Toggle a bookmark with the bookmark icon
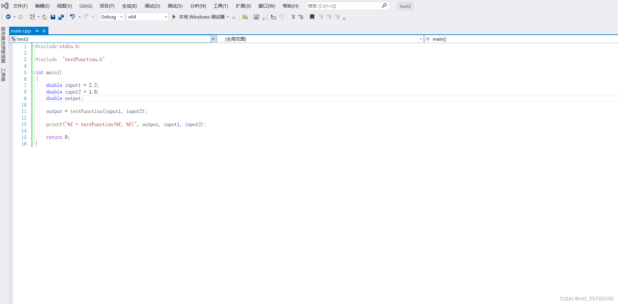 pyautogui.click(x=312, y=17)
